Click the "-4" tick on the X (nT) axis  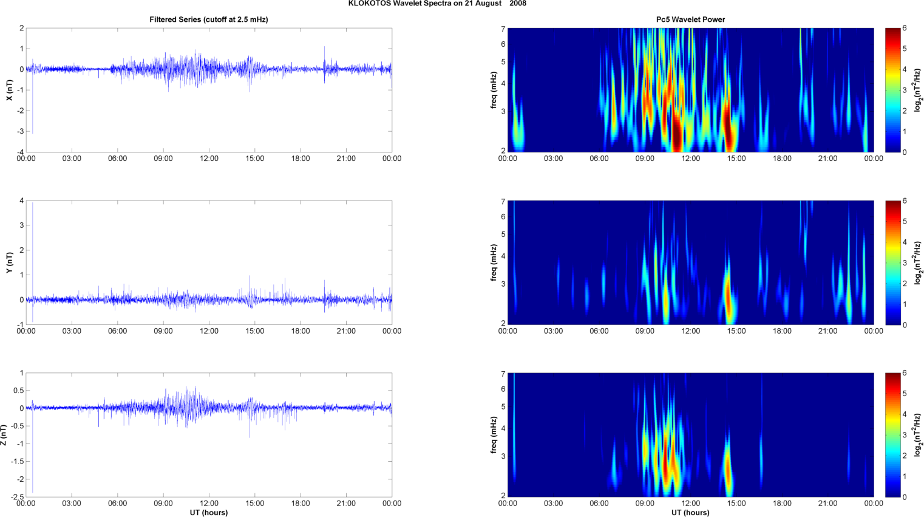20,152
